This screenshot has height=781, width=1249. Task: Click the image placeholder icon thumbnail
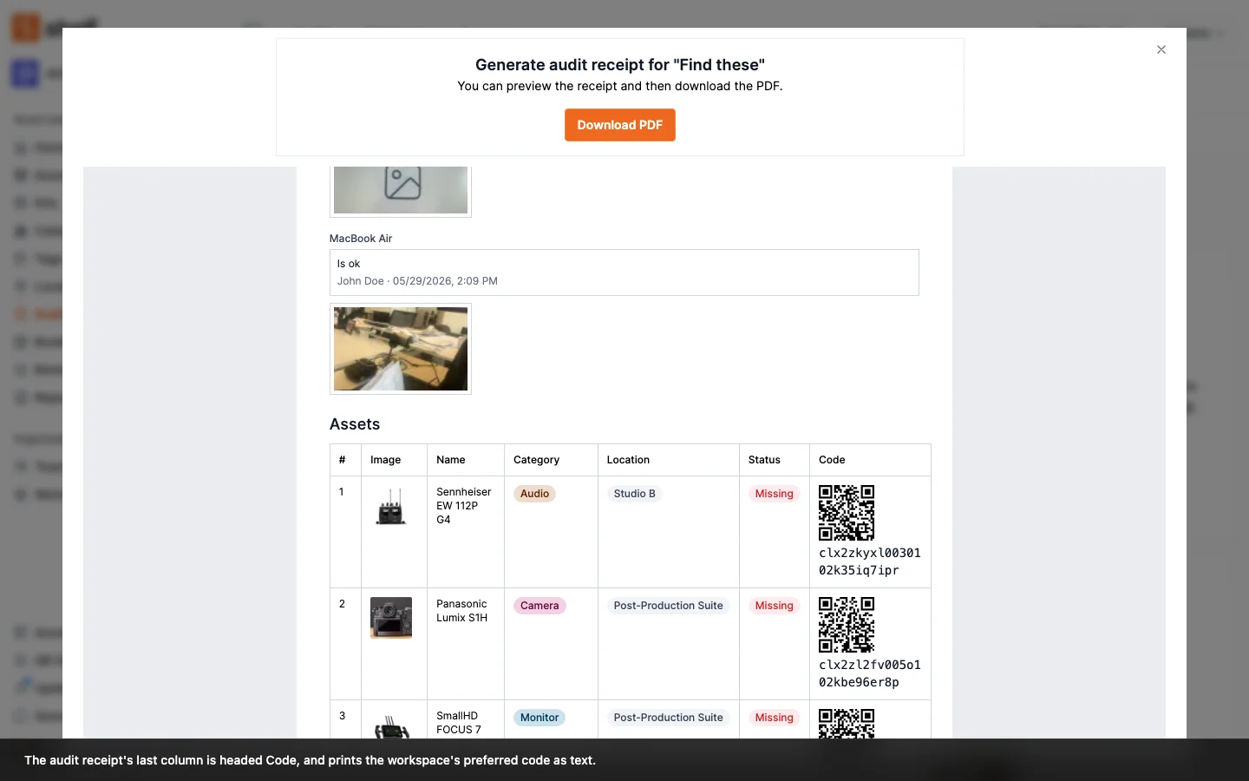(x=401, y=189)
